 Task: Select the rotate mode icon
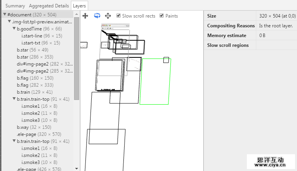[97, 16]
